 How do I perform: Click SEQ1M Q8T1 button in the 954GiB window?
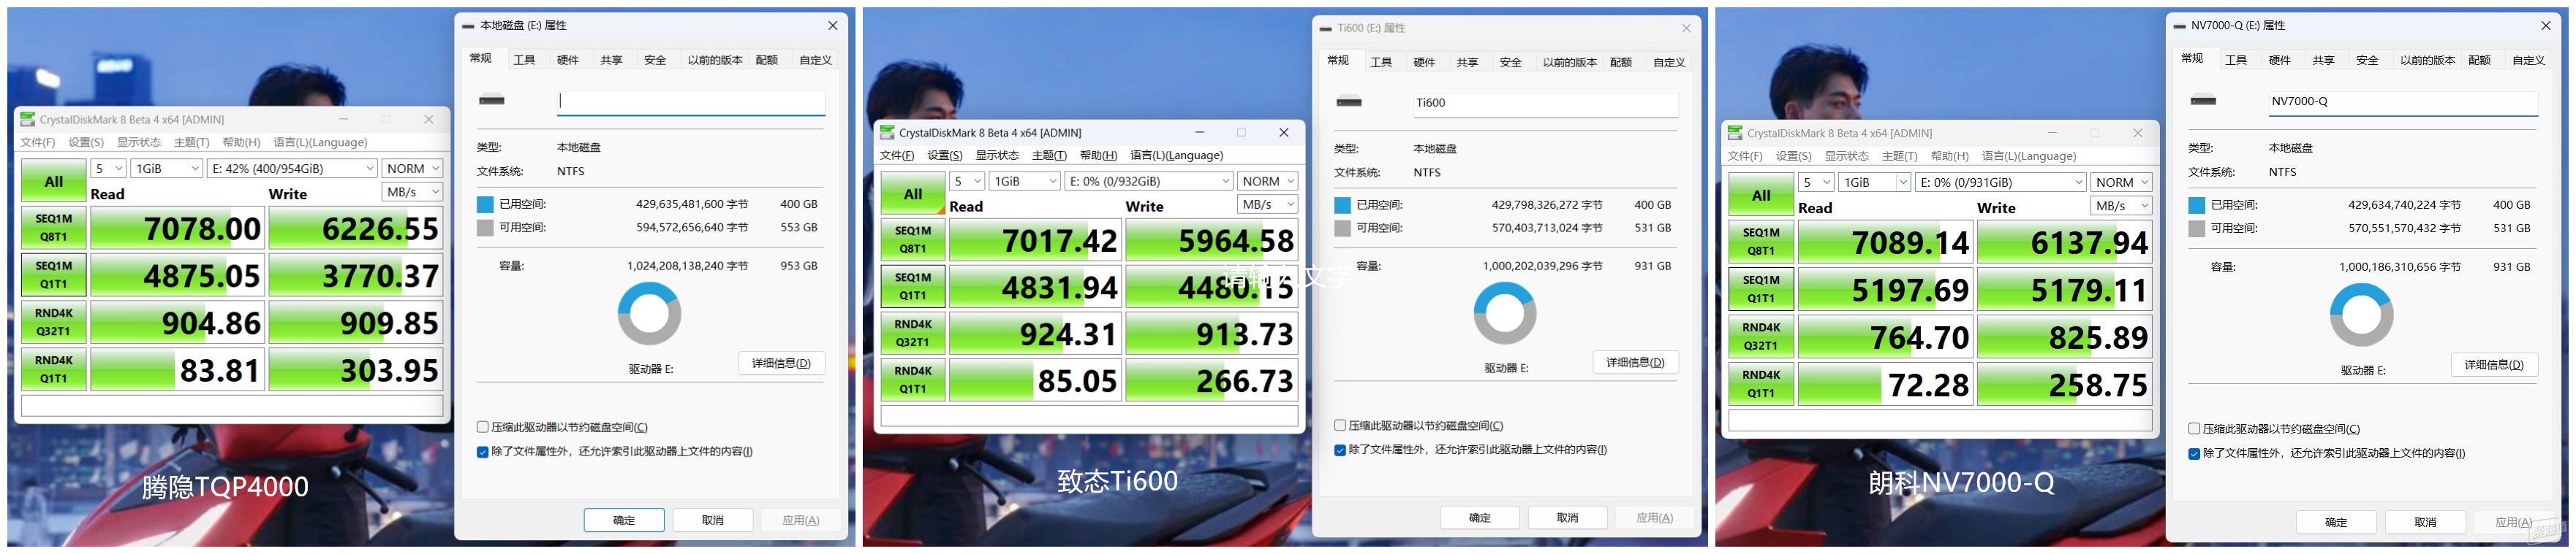(x=54, y=228)
